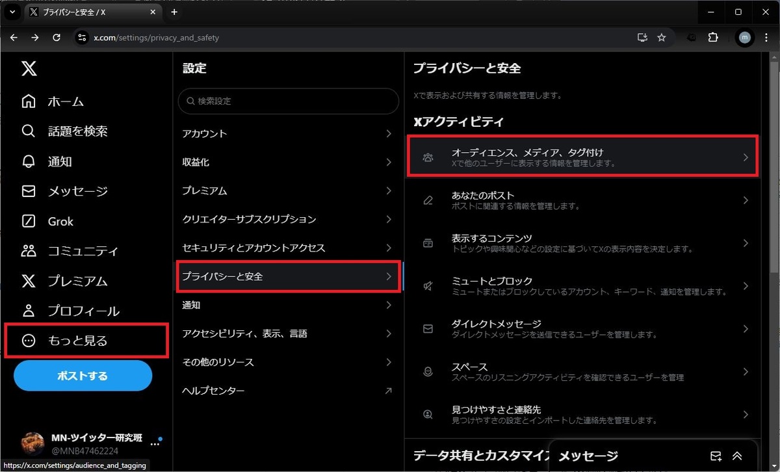Click the browser address bar URL

click(x=156, y=38)
